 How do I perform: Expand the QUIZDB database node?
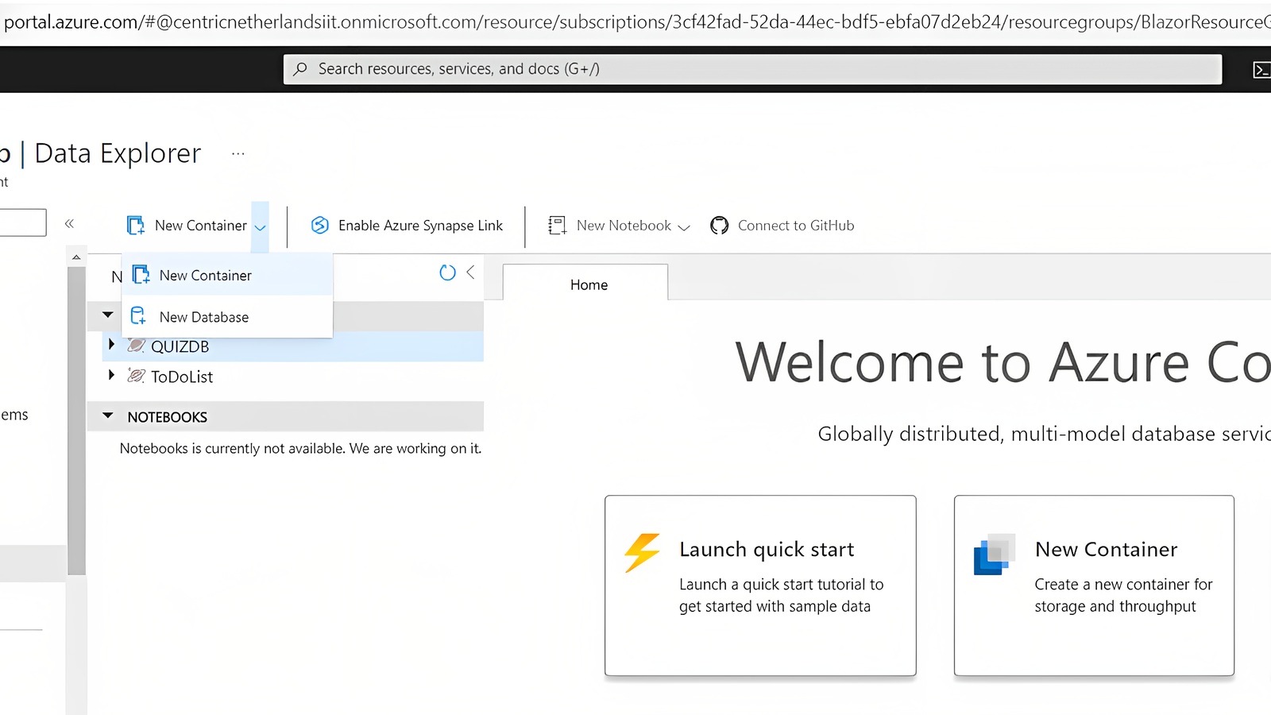[x=111, y=344]
